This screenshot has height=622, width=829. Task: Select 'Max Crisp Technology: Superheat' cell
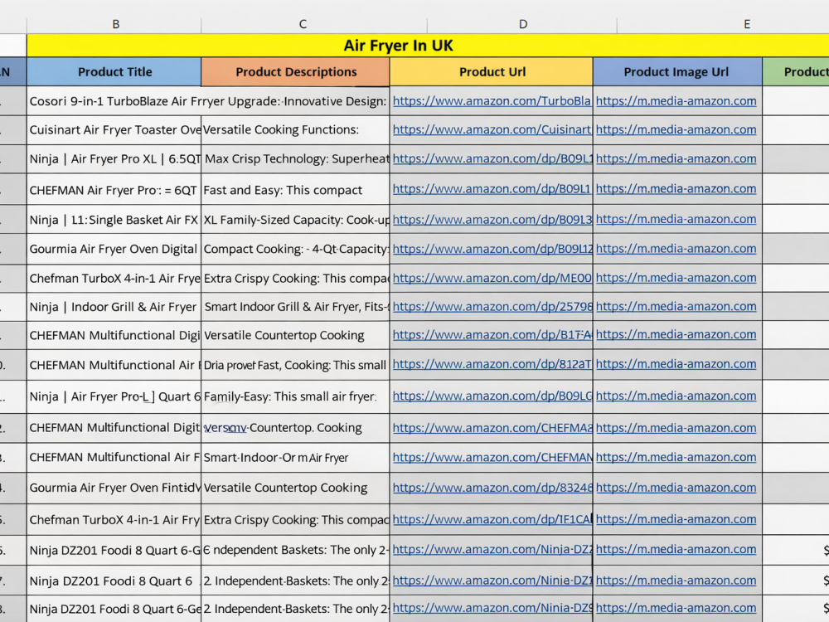(x=296, y=158)
